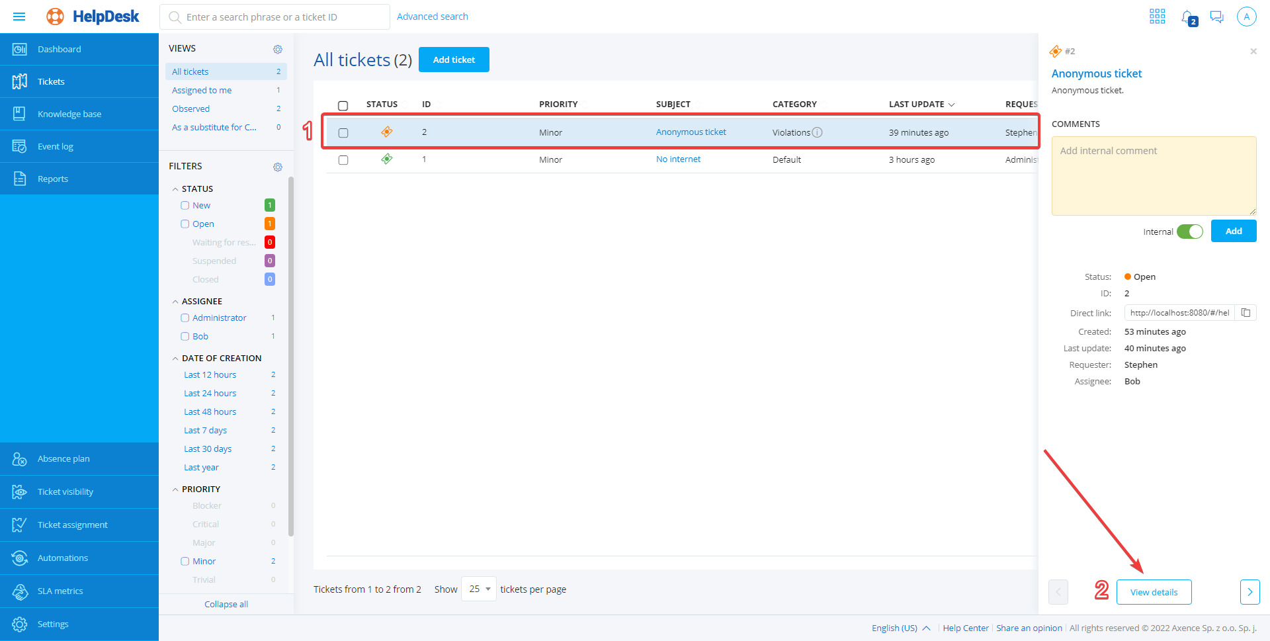This screenshot has height=641, width=1270.
Task: Open the English (US) language selector
Action: click(900, 628)
